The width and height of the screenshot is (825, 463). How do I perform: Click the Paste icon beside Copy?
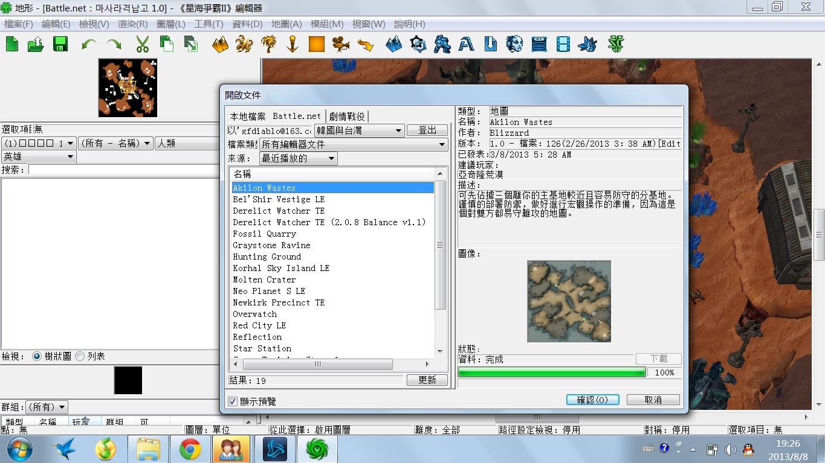[191, 44]
